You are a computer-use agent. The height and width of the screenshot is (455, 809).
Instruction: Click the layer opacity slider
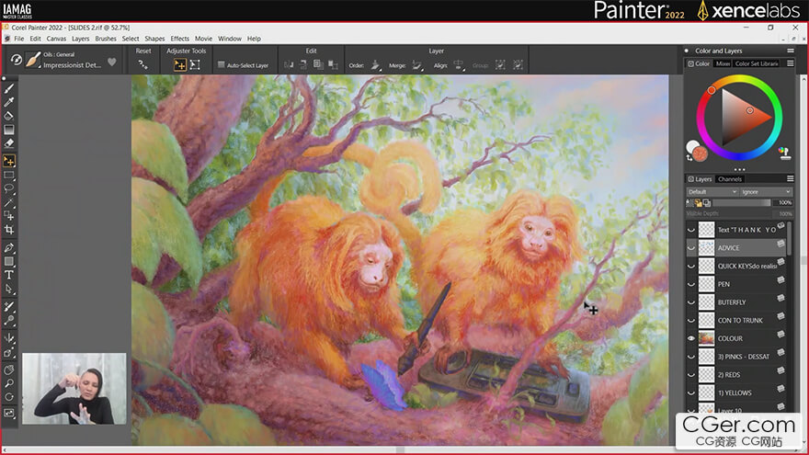pos(741,203)
